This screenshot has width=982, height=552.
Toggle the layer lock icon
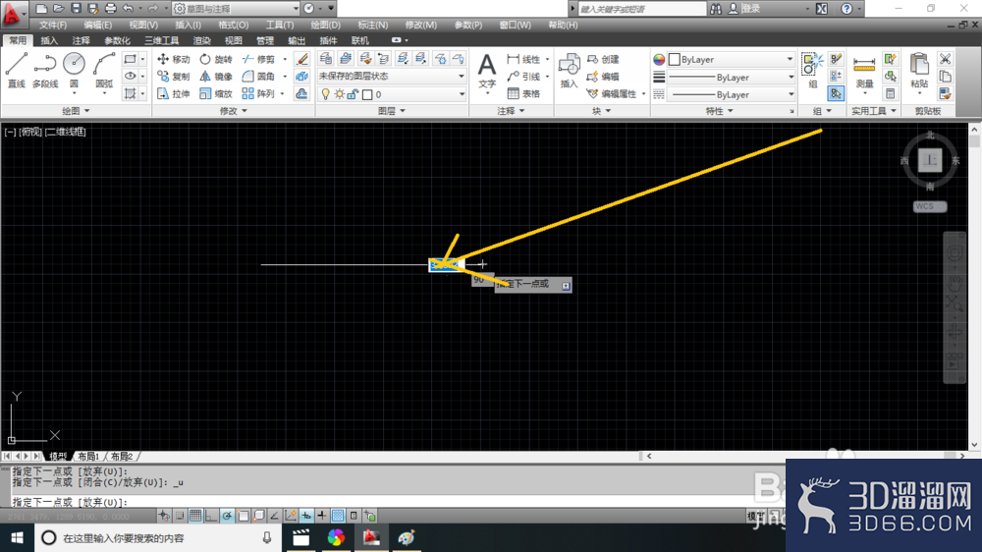pos(353,94)
